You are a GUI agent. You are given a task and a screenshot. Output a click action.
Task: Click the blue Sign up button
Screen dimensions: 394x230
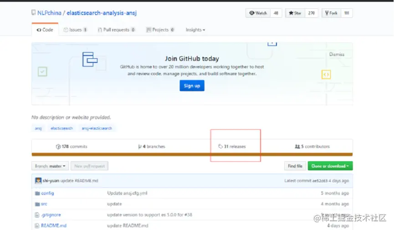point(192,86)
